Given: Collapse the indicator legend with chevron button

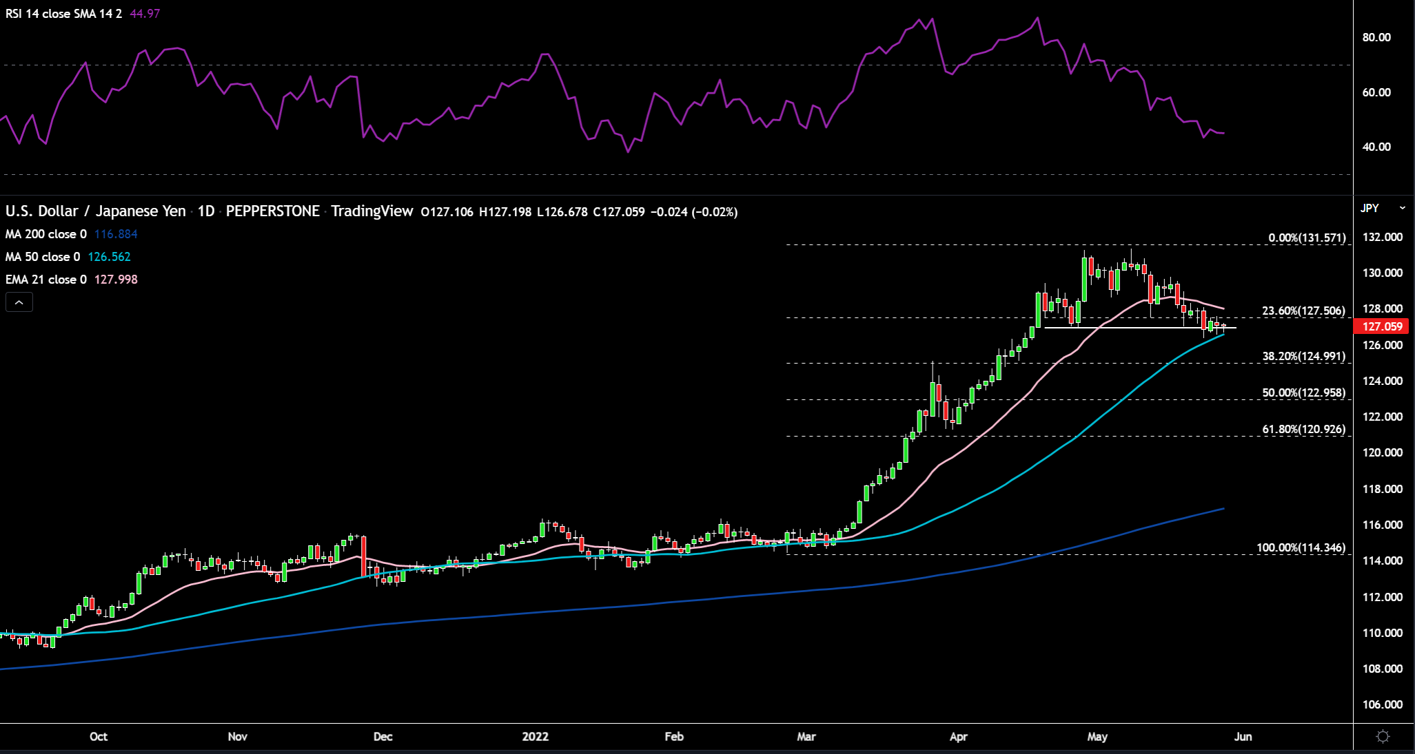Looking at the screenshot, I should [x=19, y=302].
